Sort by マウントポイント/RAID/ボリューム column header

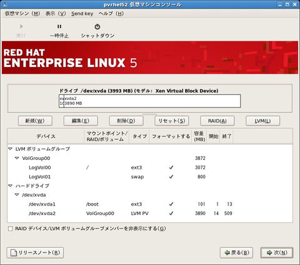(106, 136)
